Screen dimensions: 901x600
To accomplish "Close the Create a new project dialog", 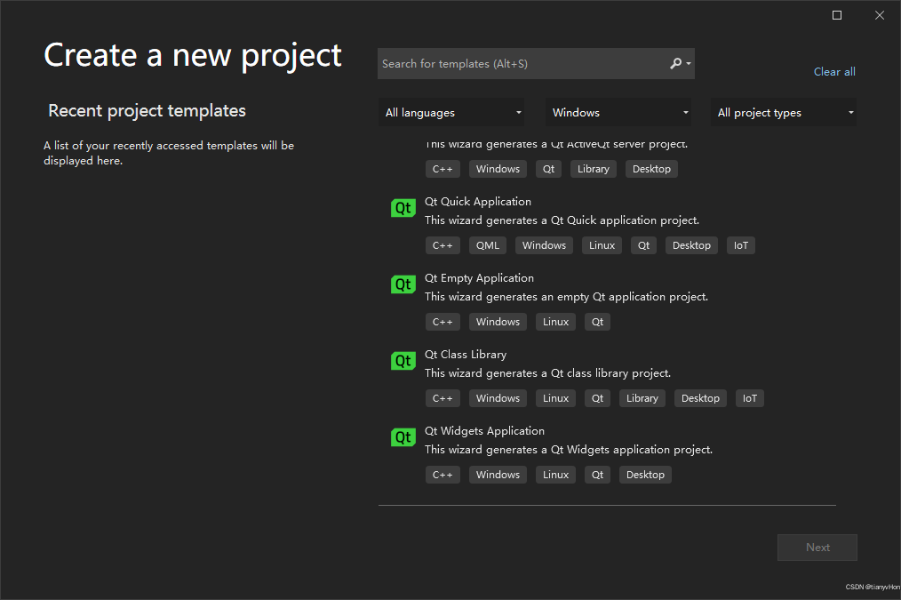I will [880, 15].
